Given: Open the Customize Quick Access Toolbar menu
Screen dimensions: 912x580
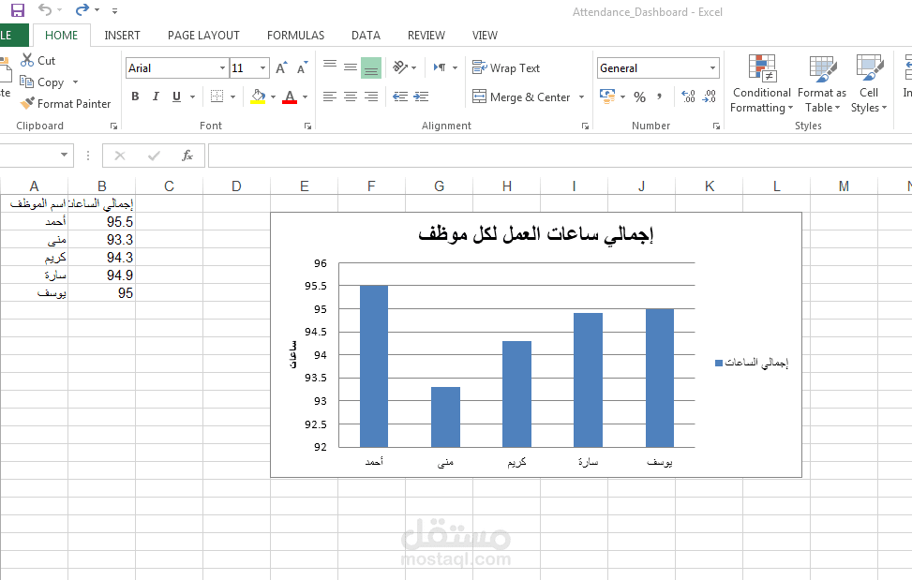Looking at the screenshot, I should tap(114, 10).
